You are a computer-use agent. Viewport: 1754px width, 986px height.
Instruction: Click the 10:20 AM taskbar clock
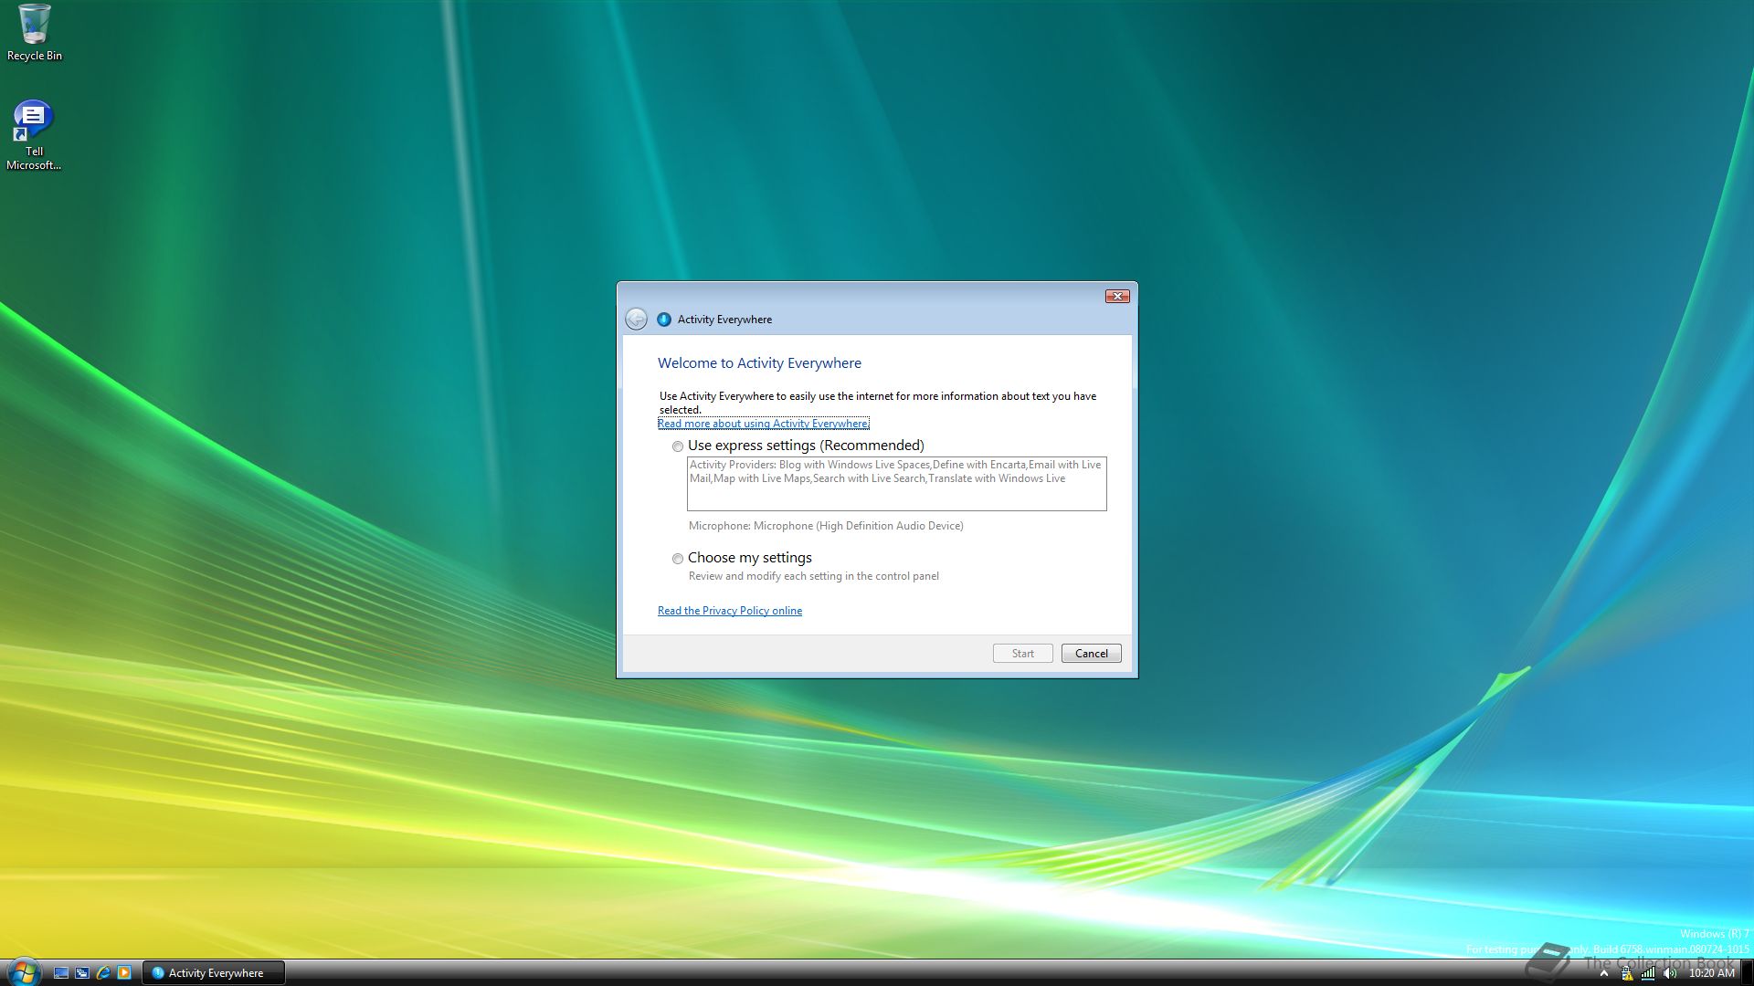point(1711,973)
